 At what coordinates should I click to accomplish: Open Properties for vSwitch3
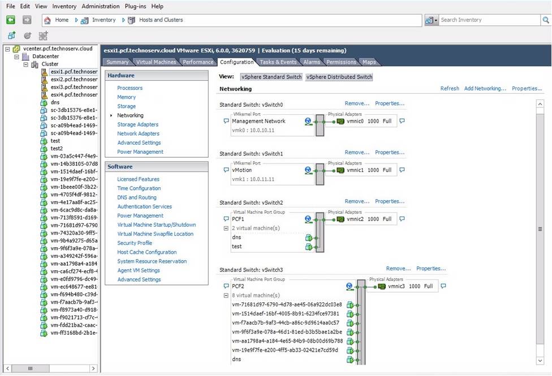pyautogui.click(x=431, y=269)
